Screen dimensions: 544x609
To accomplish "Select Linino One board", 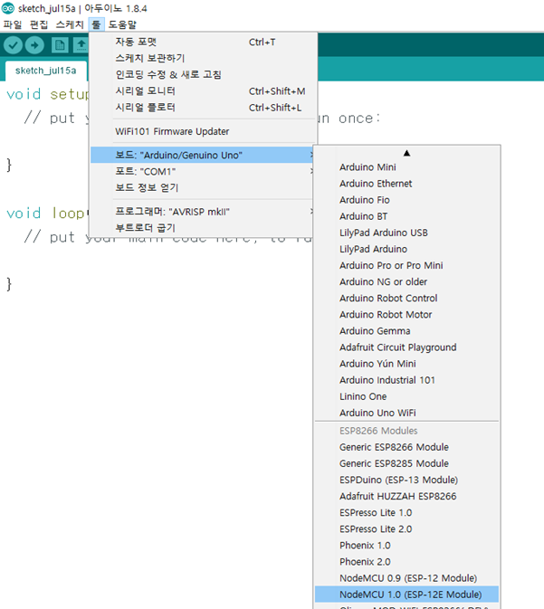I will tap(406, 396).
